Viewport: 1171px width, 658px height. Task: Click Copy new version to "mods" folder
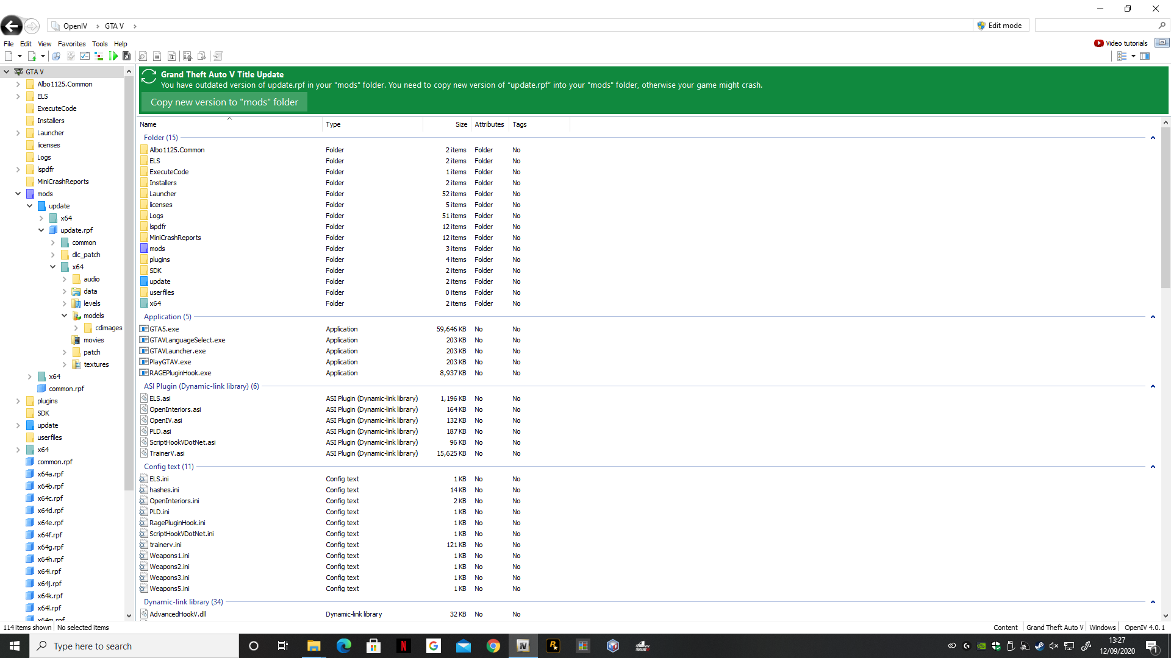coord(224,102)
